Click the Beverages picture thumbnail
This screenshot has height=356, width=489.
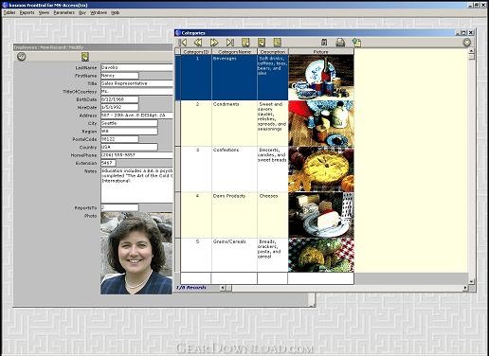pyautogui.click(x=321, y=78)
